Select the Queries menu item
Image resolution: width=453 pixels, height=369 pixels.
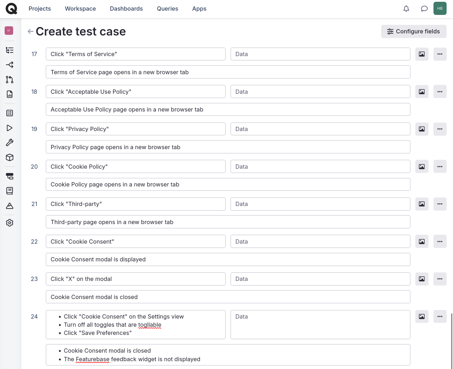pos(167,9)
